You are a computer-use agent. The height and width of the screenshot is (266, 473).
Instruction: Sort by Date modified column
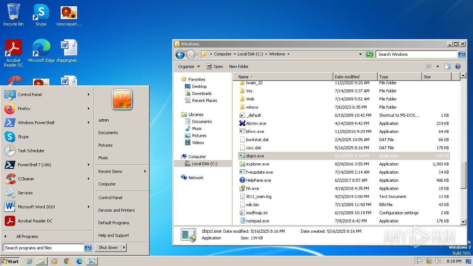[x=355, y=77]
